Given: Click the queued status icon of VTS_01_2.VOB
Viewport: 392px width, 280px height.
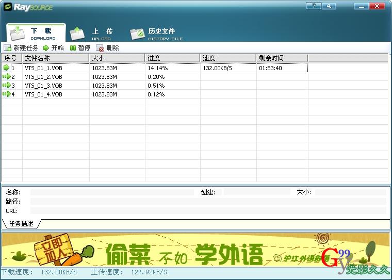Looking at the screenshot, I should point(6,76).
